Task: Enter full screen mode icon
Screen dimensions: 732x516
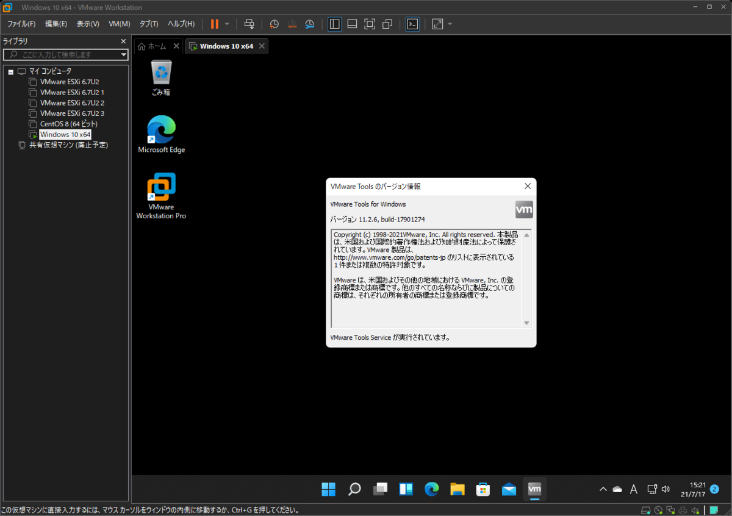Action: point(370,24)
